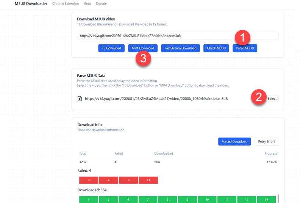The image size is (303, 203).
Task: Go to the Beta page
Action: (87, 4)
